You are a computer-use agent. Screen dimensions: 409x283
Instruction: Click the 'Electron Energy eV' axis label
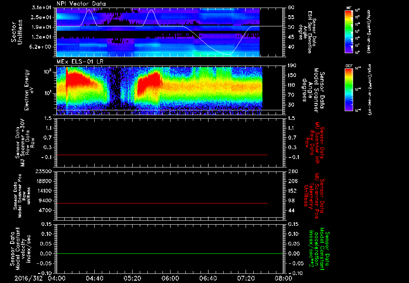click(x=28, y=90)
